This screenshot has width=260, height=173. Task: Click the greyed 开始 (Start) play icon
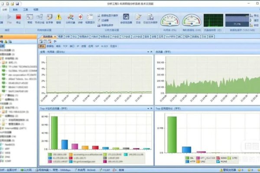pos(9,19)
